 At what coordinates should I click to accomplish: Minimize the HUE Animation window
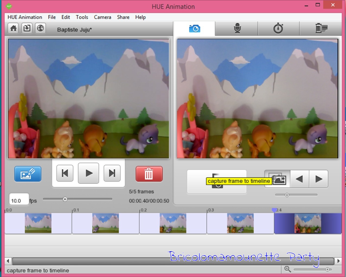[306, 5]
